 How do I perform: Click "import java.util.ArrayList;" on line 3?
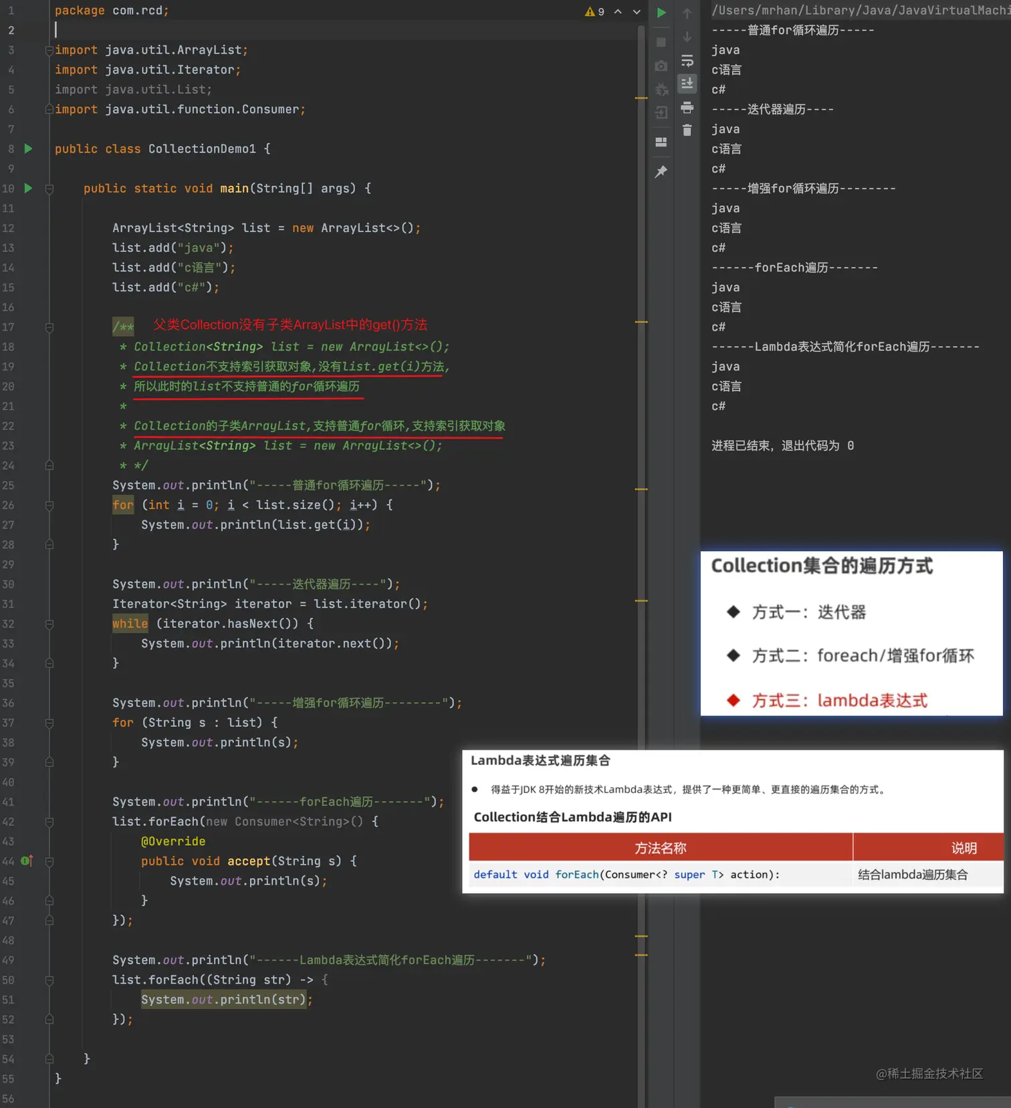tap(151, 50)
